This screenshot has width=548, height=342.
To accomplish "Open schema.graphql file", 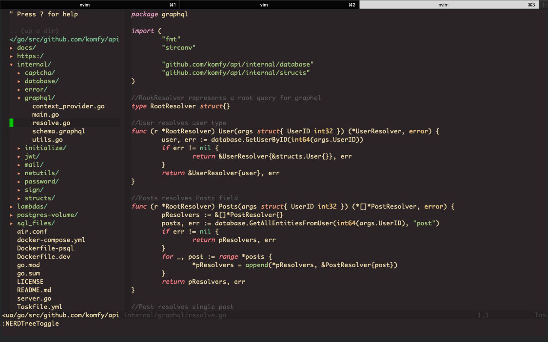I will (x=59, y=131).
